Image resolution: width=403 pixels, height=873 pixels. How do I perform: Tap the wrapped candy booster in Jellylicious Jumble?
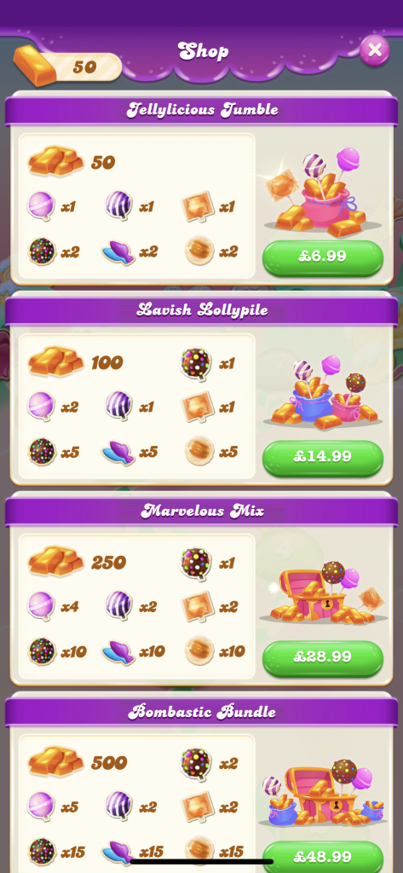pyautogui.click(x=198, y=206)
